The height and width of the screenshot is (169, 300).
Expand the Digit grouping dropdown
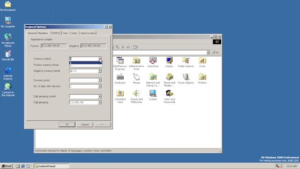point(100,102)
